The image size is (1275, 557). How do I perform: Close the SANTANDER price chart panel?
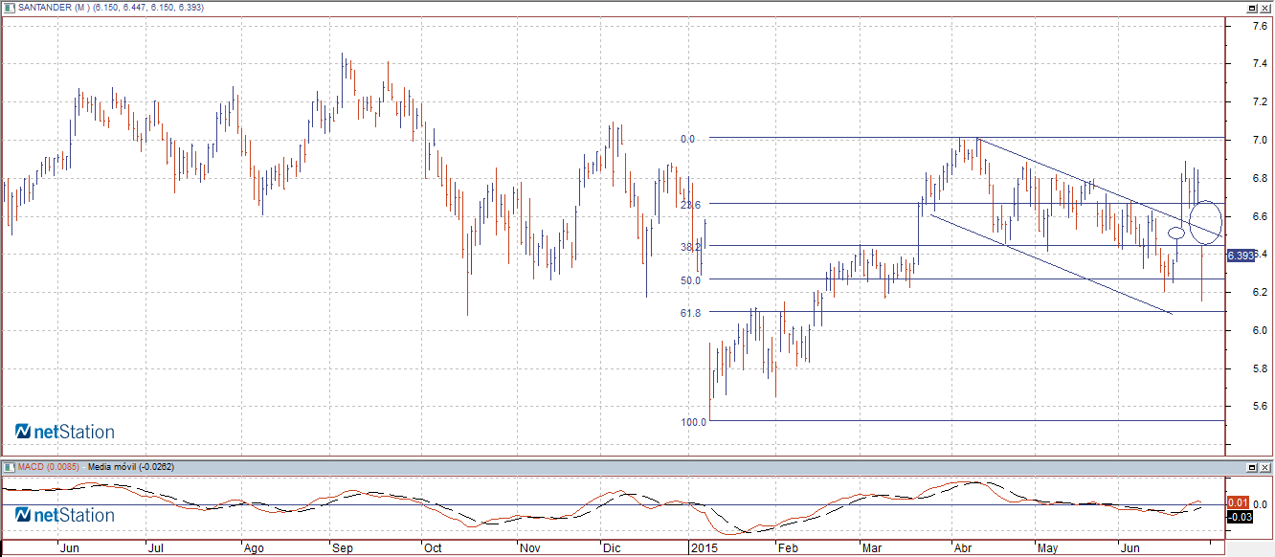point(1264,7)
